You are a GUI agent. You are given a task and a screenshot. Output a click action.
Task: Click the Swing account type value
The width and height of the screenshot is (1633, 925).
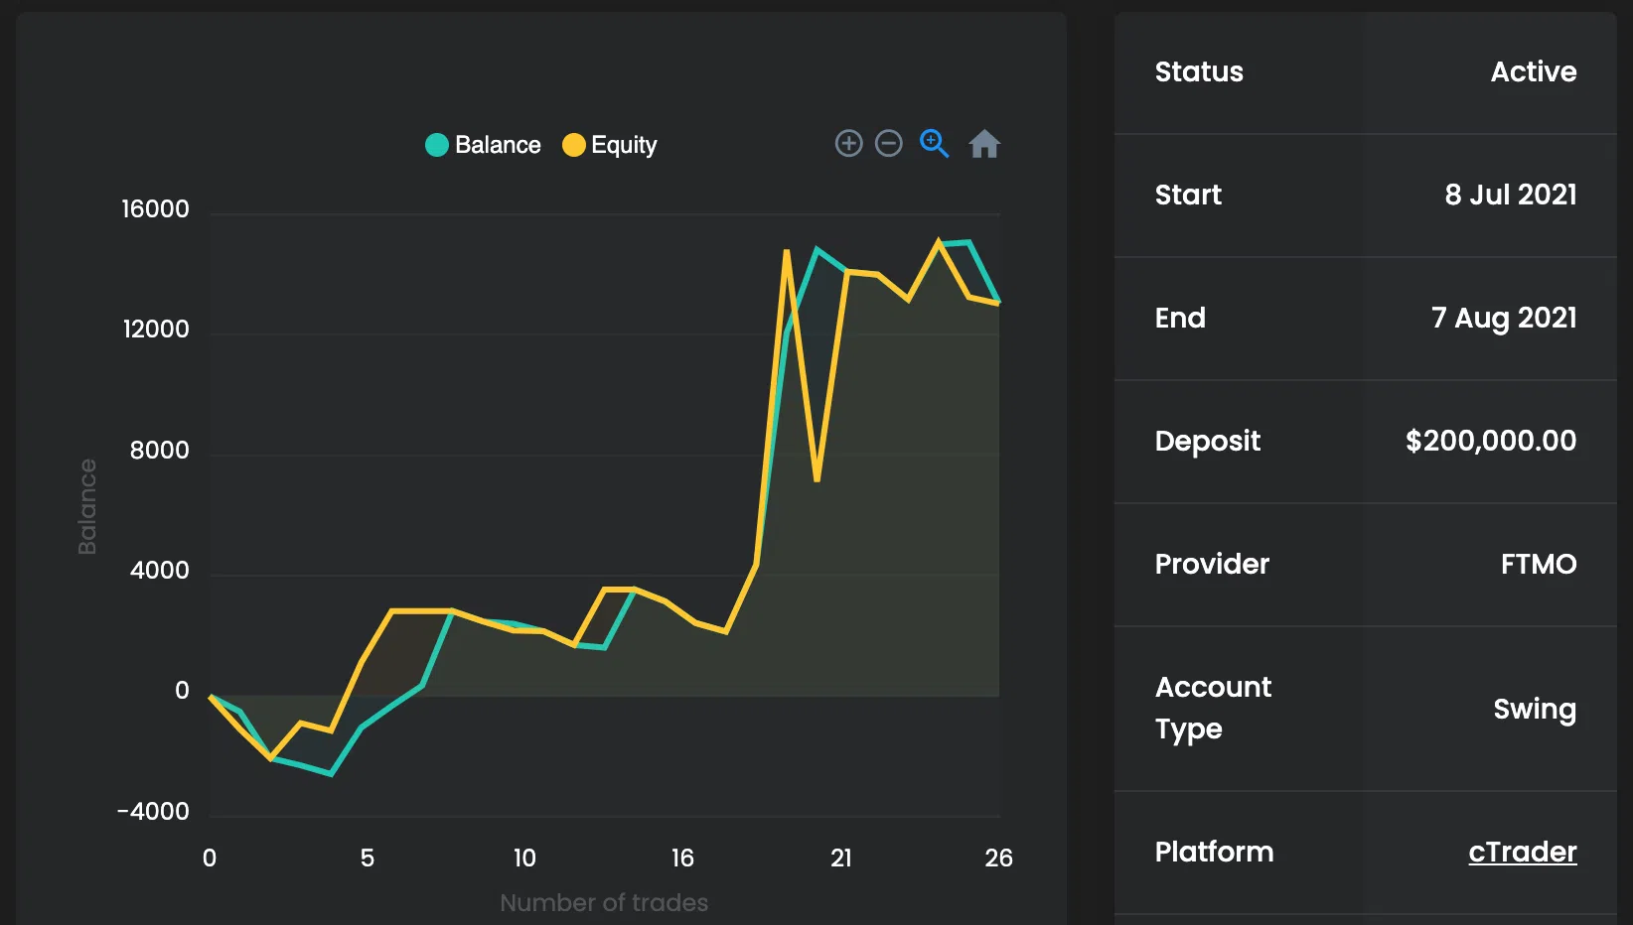tap(1534, 709)
